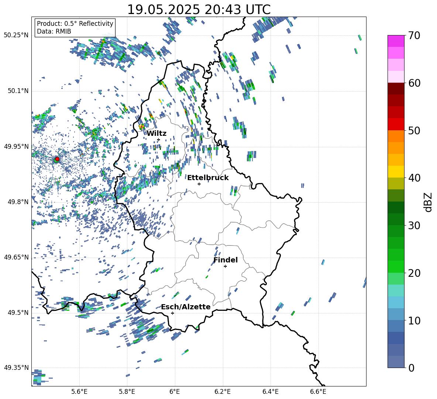Click the Data: RMIB text

54,31
